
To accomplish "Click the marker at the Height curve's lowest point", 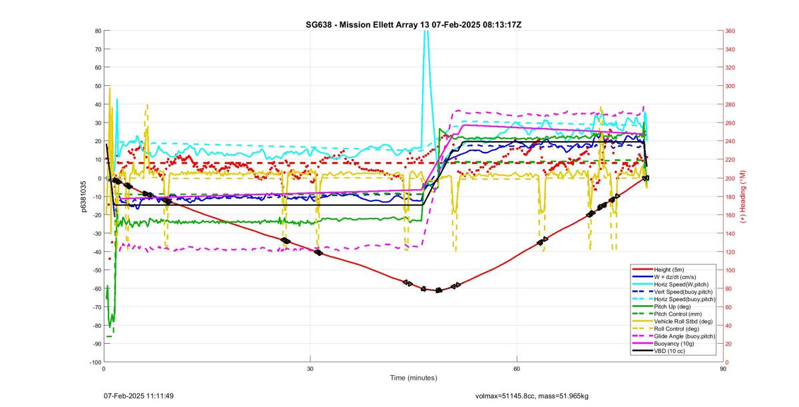I will point(438,290).
